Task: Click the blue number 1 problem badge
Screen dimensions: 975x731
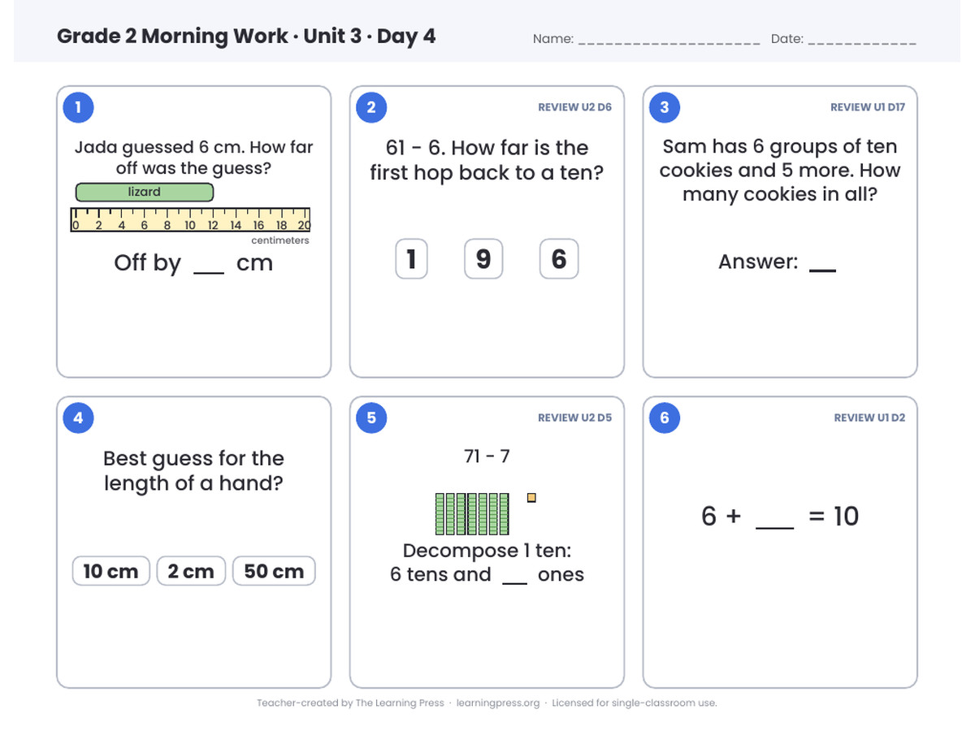Action: pyautogui.click(x=78, y=107)
